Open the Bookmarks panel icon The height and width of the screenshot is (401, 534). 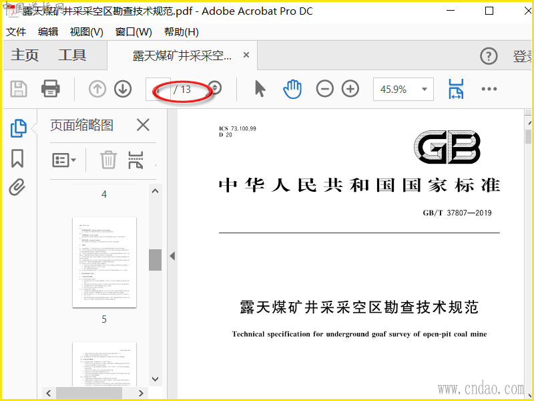pyautogui.click(x=17, y=158)
